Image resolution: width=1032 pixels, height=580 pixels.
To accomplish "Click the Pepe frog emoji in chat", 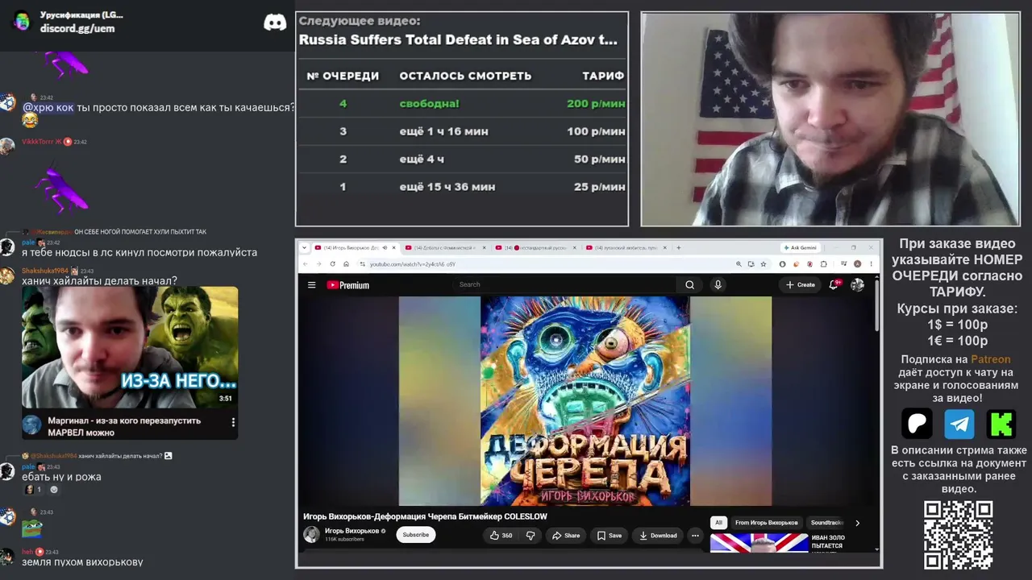I will (31, 528).
